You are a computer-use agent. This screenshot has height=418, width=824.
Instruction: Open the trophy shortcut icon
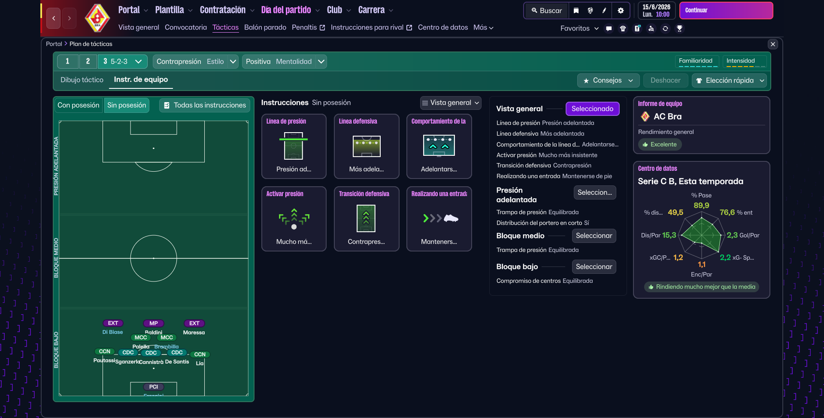point(679,29)
